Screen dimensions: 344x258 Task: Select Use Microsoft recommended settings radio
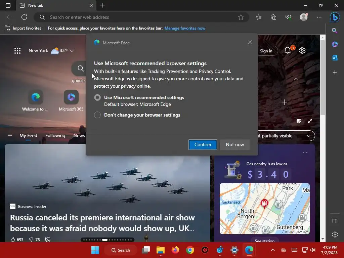coord(97,97)
